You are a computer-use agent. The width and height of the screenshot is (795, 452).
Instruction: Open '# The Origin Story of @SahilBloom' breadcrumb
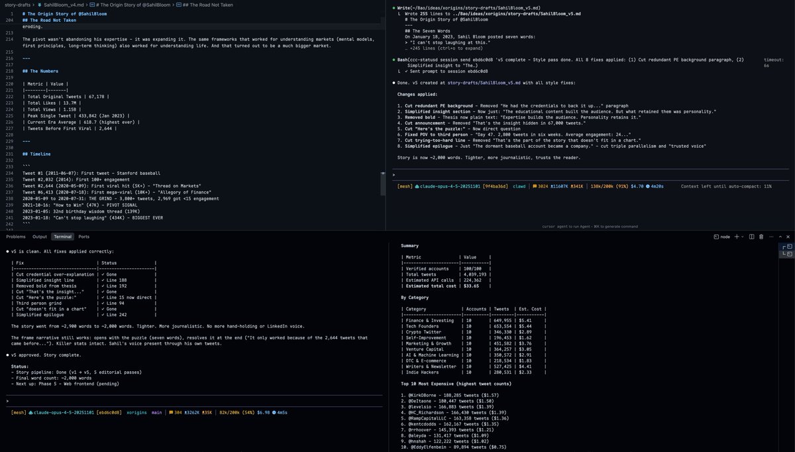(131, 5)
